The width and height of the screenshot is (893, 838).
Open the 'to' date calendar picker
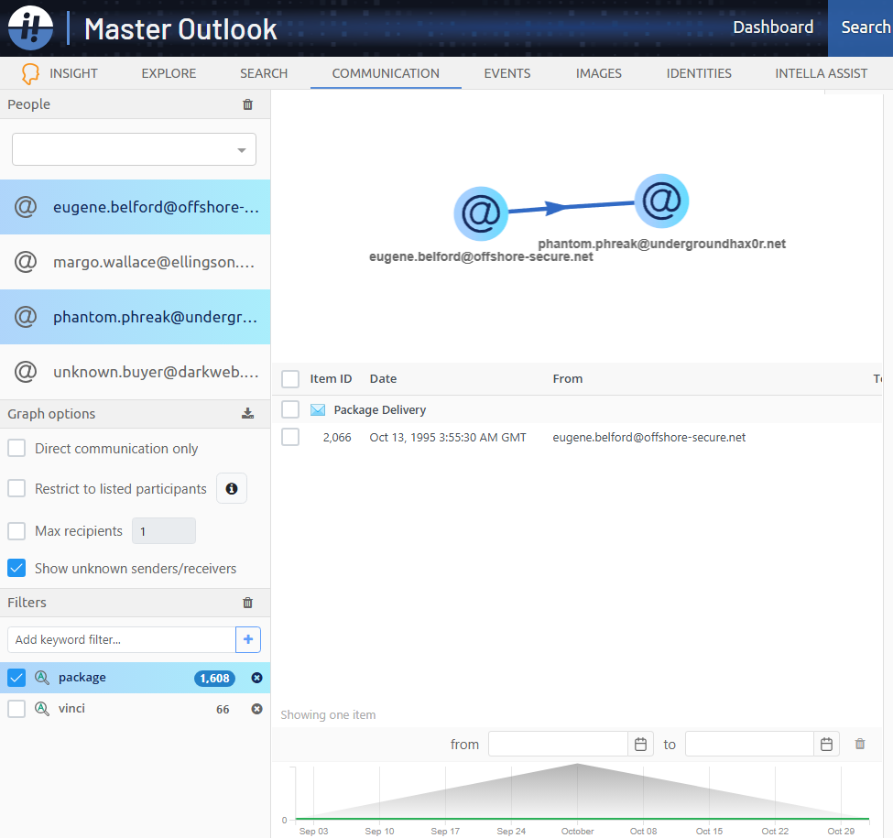tap(826, 745)
